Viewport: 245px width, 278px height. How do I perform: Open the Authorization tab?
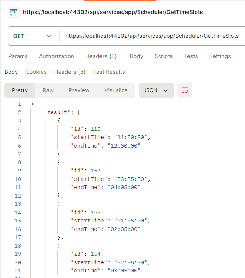[x=56, y=56]
